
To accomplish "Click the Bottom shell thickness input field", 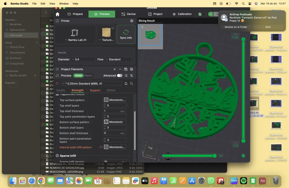I will (x=114, y=133).
